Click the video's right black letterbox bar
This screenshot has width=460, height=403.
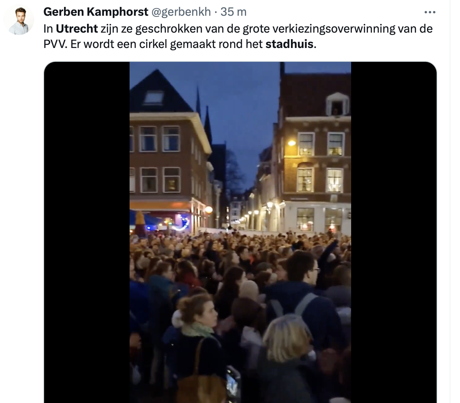pyautogui.click(x=394, y=232)
